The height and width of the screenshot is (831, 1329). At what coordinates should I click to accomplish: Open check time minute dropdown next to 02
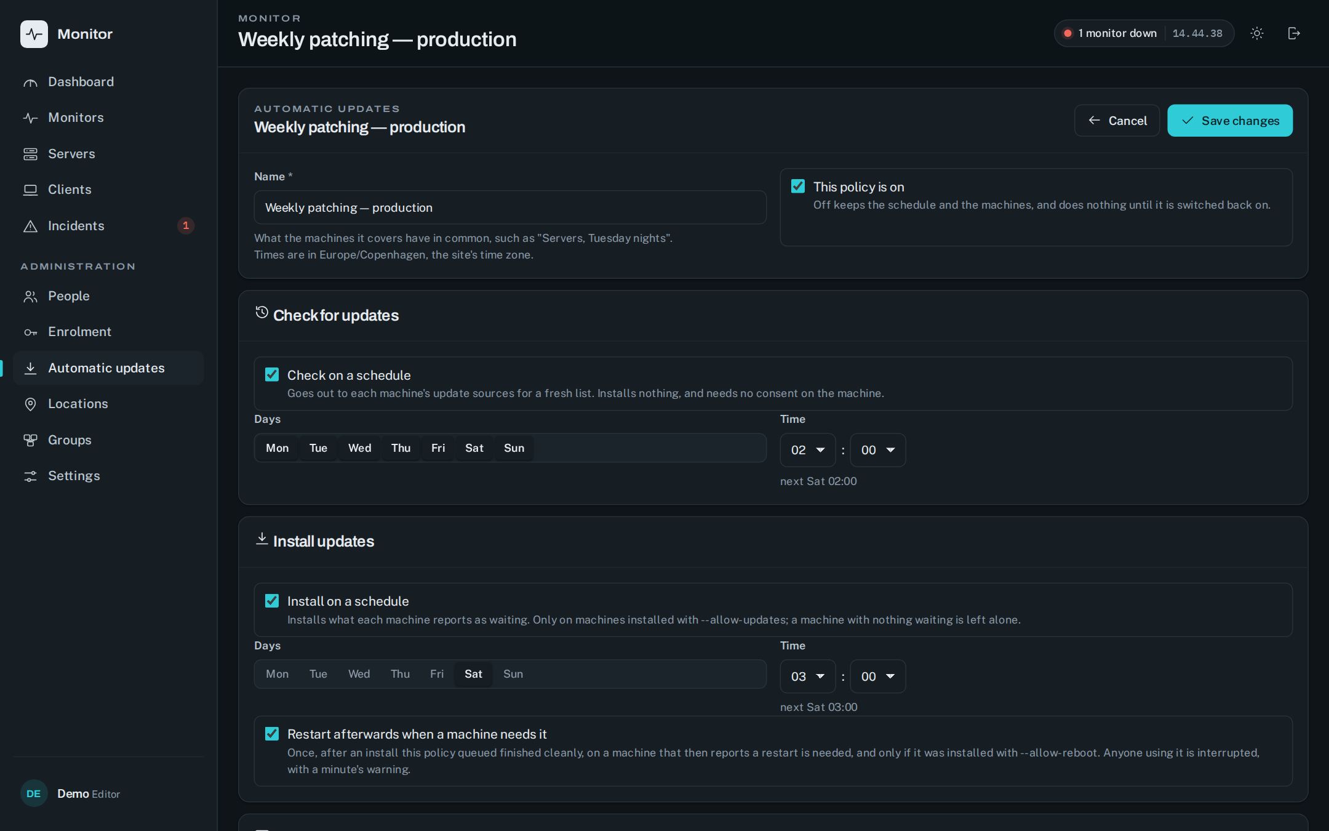coord(878,450)
